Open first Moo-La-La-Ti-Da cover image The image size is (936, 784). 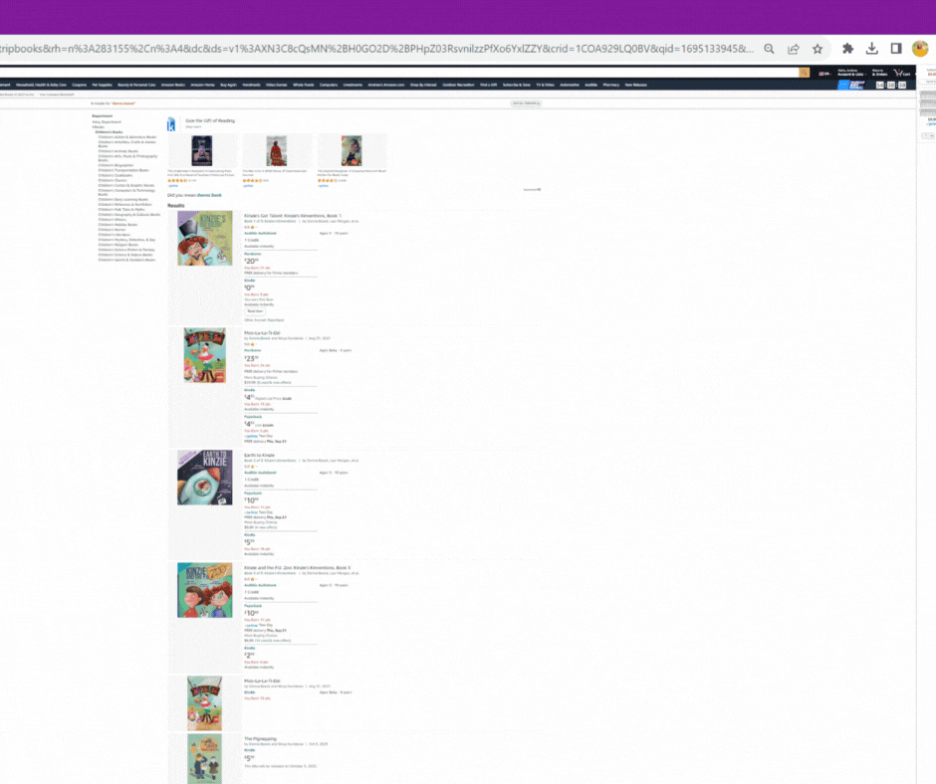(205, 355)
